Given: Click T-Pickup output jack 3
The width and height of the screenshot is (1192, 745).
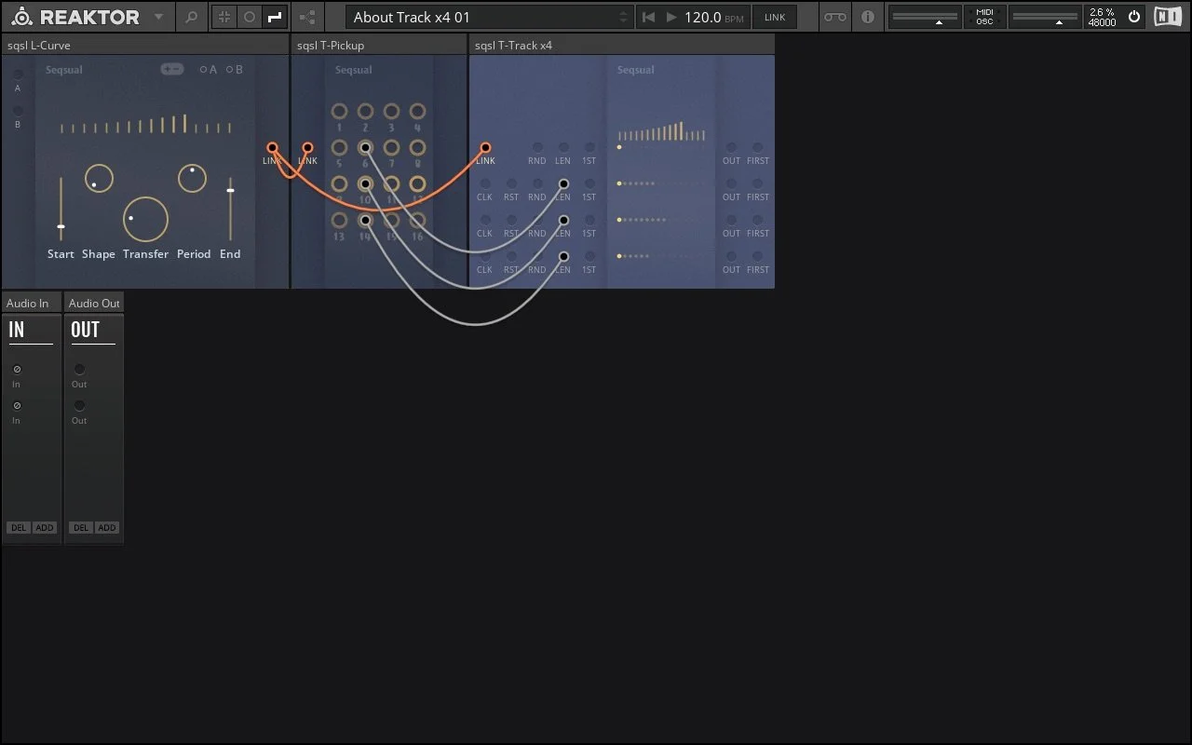Looking at the screenshot, I should pos(391,111).
